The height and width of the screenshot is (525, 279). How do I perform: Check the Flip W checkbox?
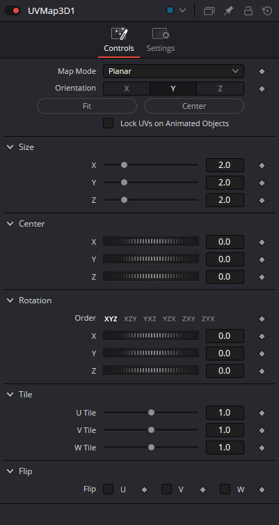pyautogui.click(x=225, y=489)
